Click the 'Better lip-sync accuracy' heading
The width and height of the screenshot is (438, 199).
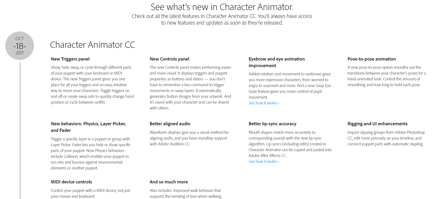tap(272, 124)
